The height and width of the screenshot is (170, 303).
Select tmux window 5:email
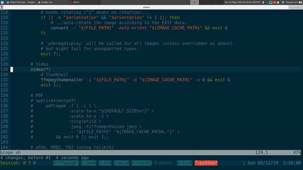click(163, 163)
